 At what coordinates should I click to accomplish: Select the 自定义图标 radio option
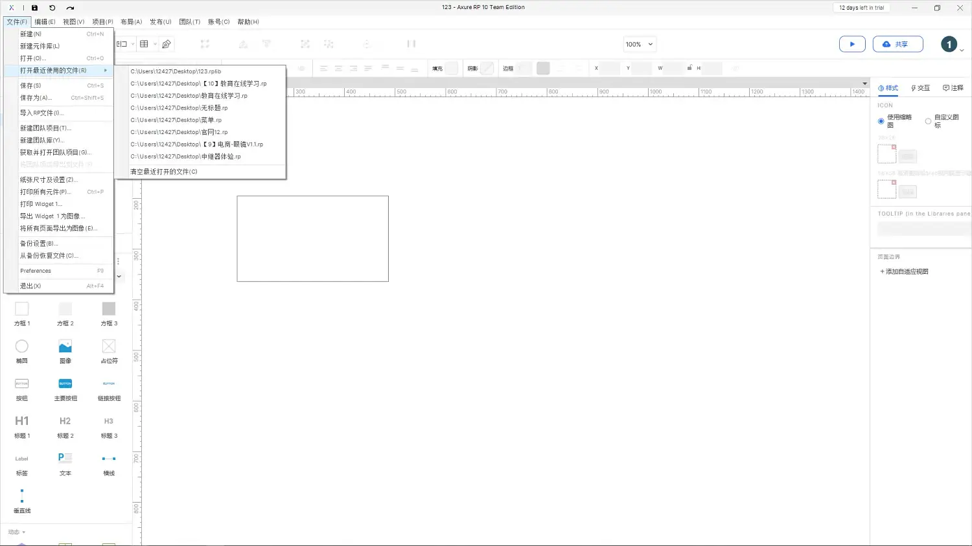[929, 121]
